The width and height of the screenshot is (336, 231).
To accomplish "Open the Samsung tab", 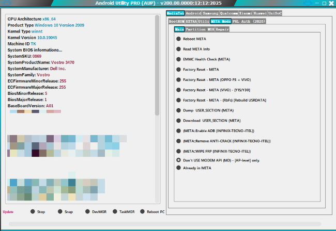I will pyautogui.click(x=210, y=13).
